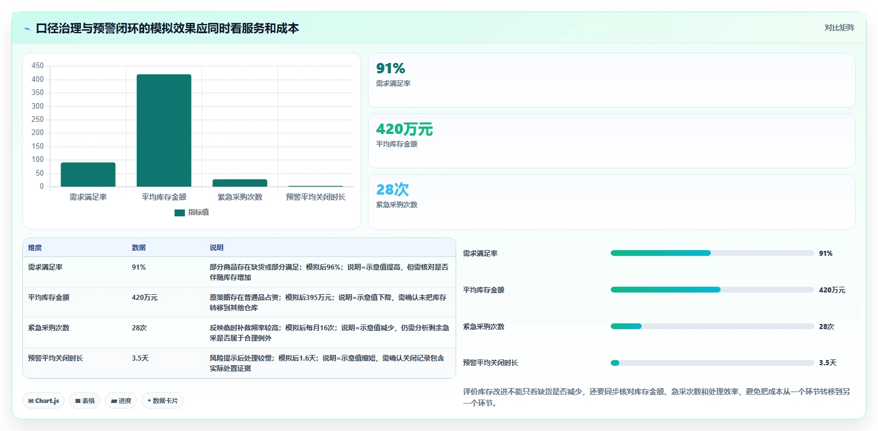Click the 紧急采购次数 progress bar

[x=712, y=326]
